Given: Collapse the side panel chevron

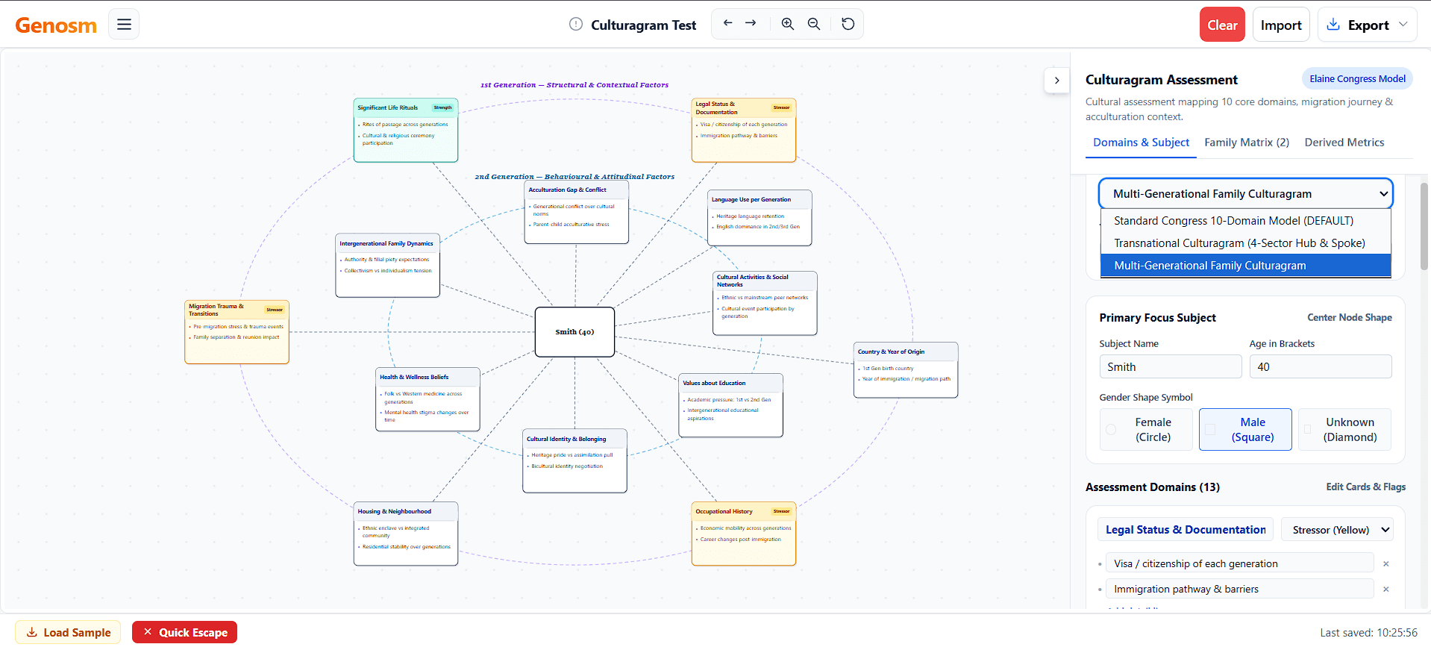Looking at the screenshot, I should click(x=1056, y=81).
